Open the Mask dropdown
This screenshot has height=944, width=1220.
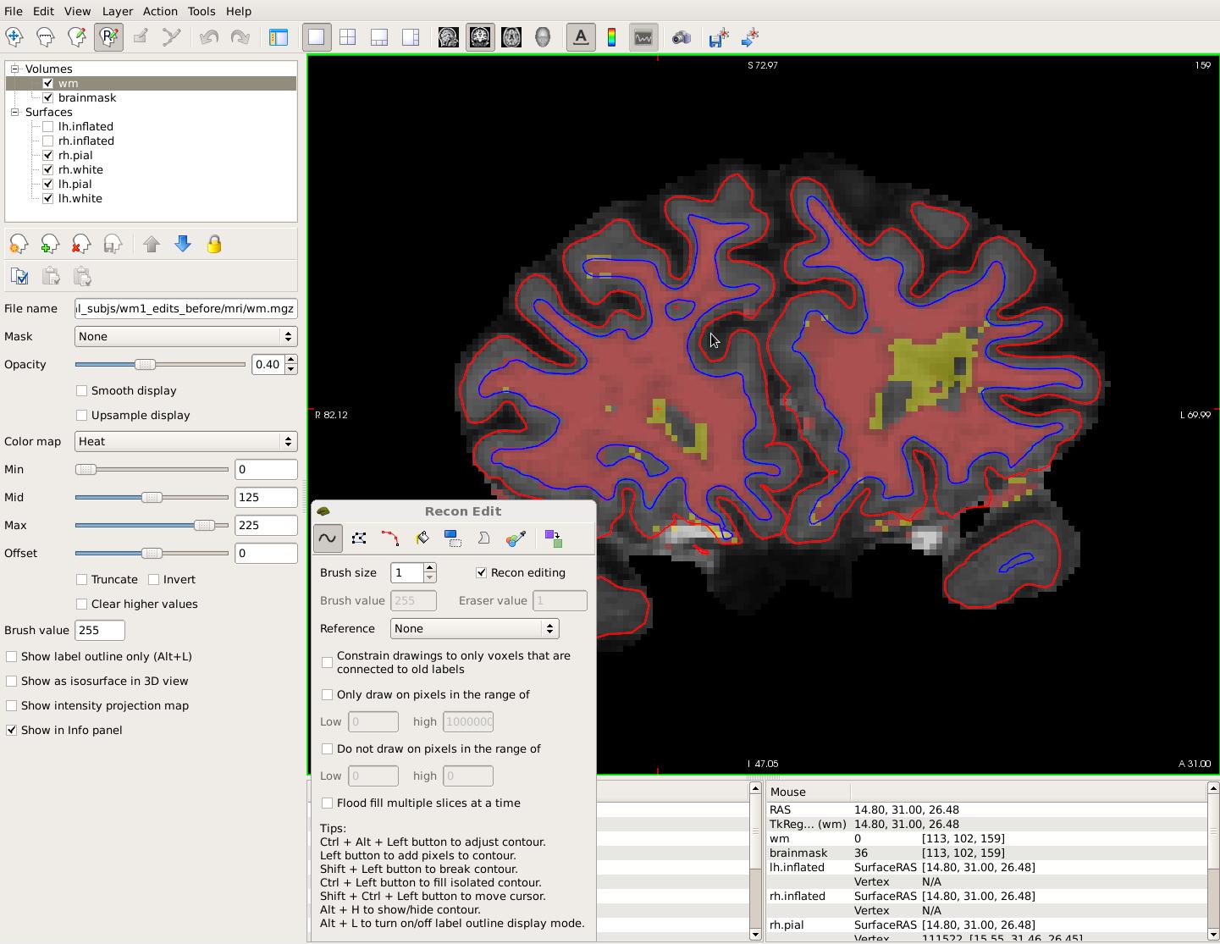[185, 337]
